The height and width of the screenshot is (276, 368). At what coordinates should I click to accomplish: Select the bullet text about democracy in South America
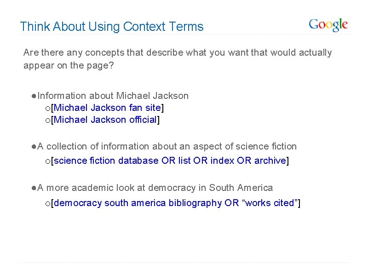coord(155,188)
